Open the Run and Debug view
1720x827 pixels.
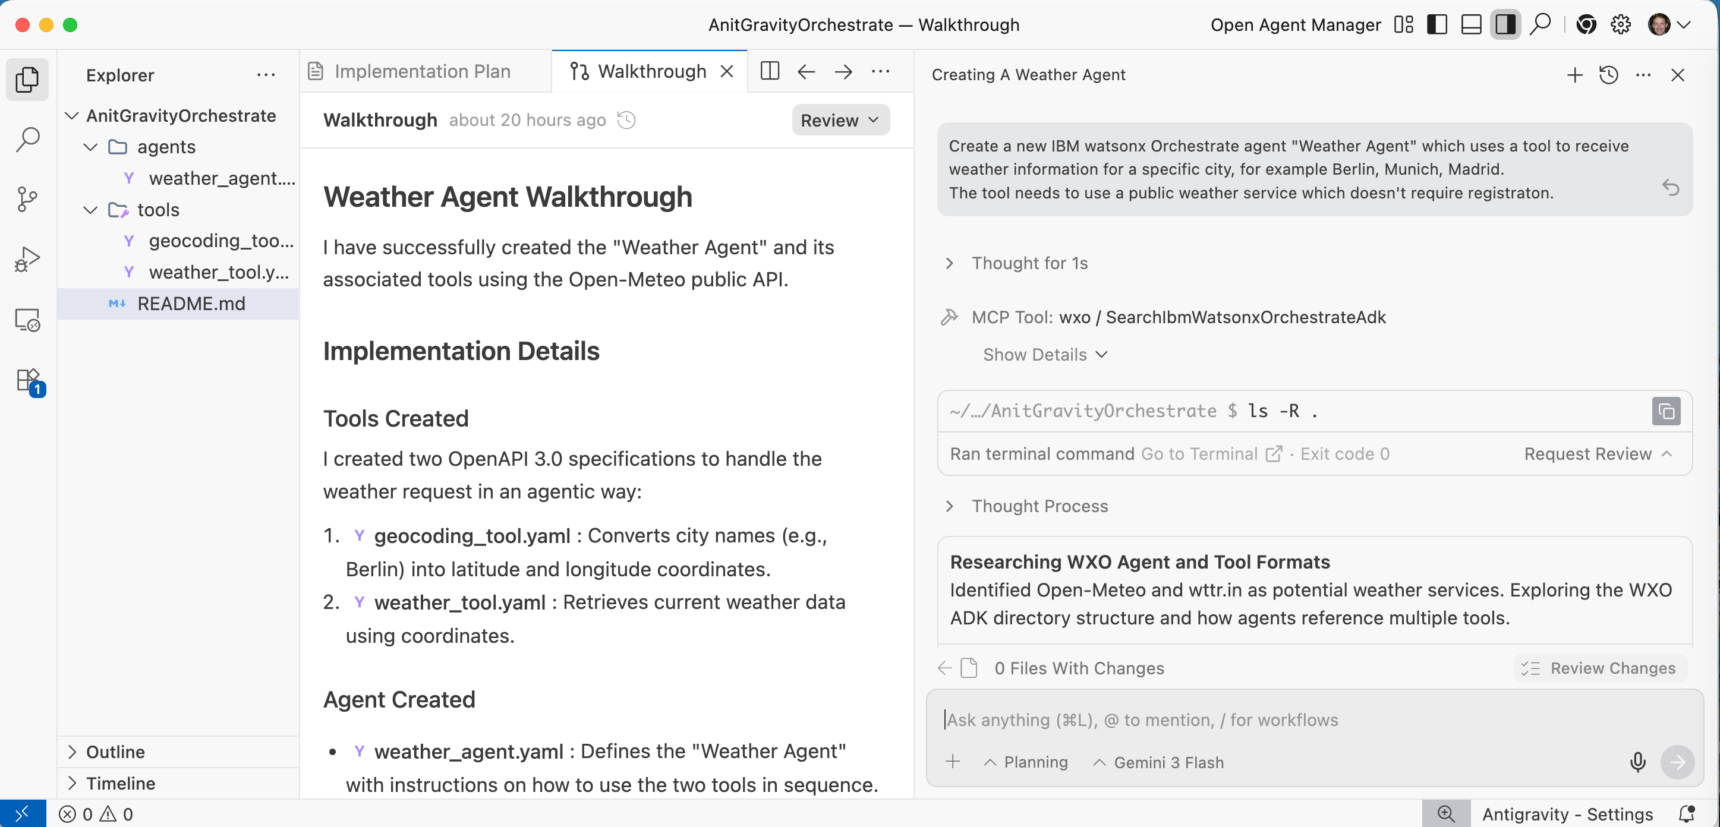click(27, 259)
